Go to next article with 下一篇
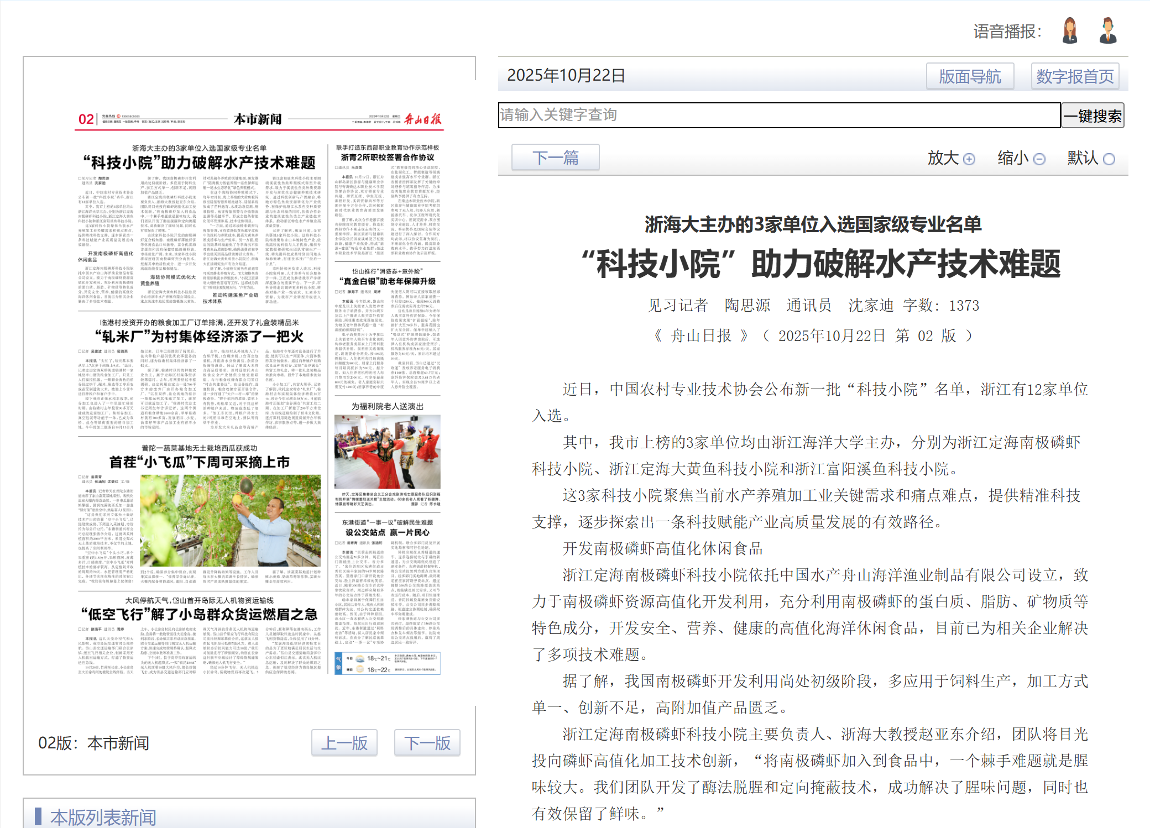The image size is (1150, 828). [555, 158]
